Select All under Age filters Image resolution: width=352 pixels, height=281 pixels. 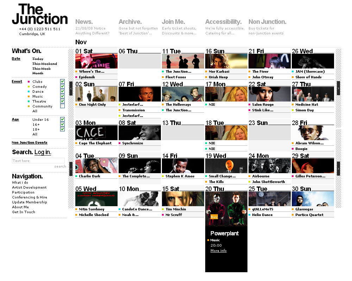(x=35, y=134)
